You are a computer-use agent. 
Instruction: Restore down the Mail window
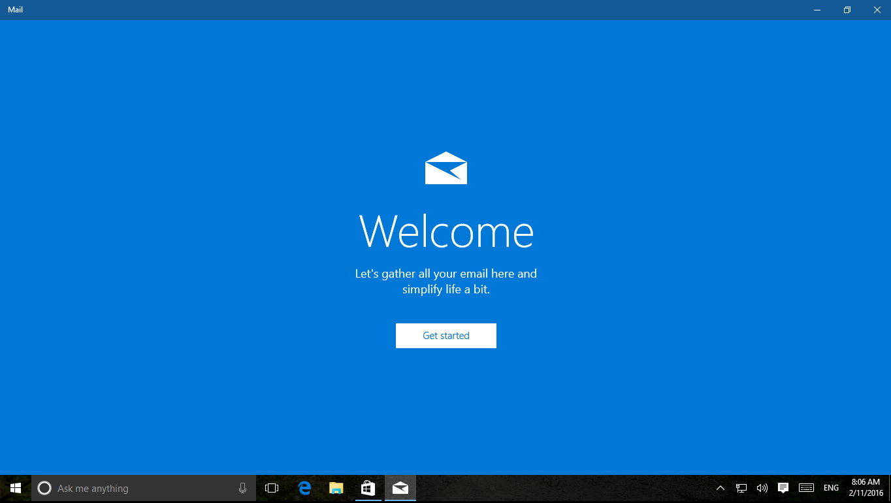847,10
